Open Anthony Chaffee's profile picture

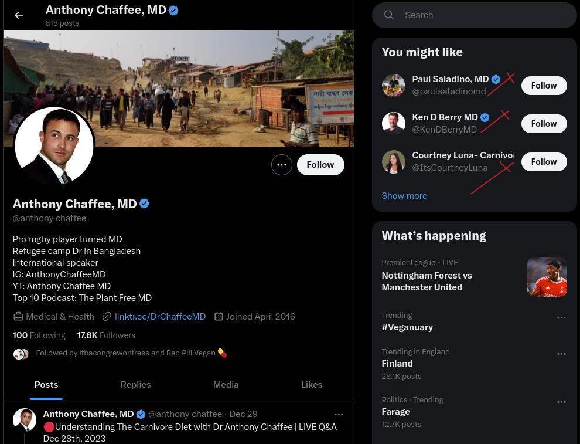(x=54, y=145)
